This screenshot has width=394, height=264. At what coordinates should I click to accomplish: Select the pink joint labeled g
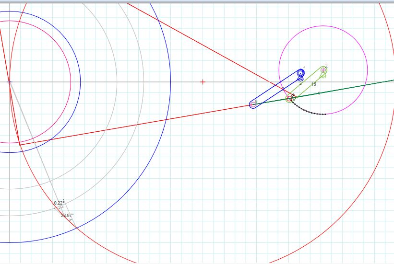253,104
